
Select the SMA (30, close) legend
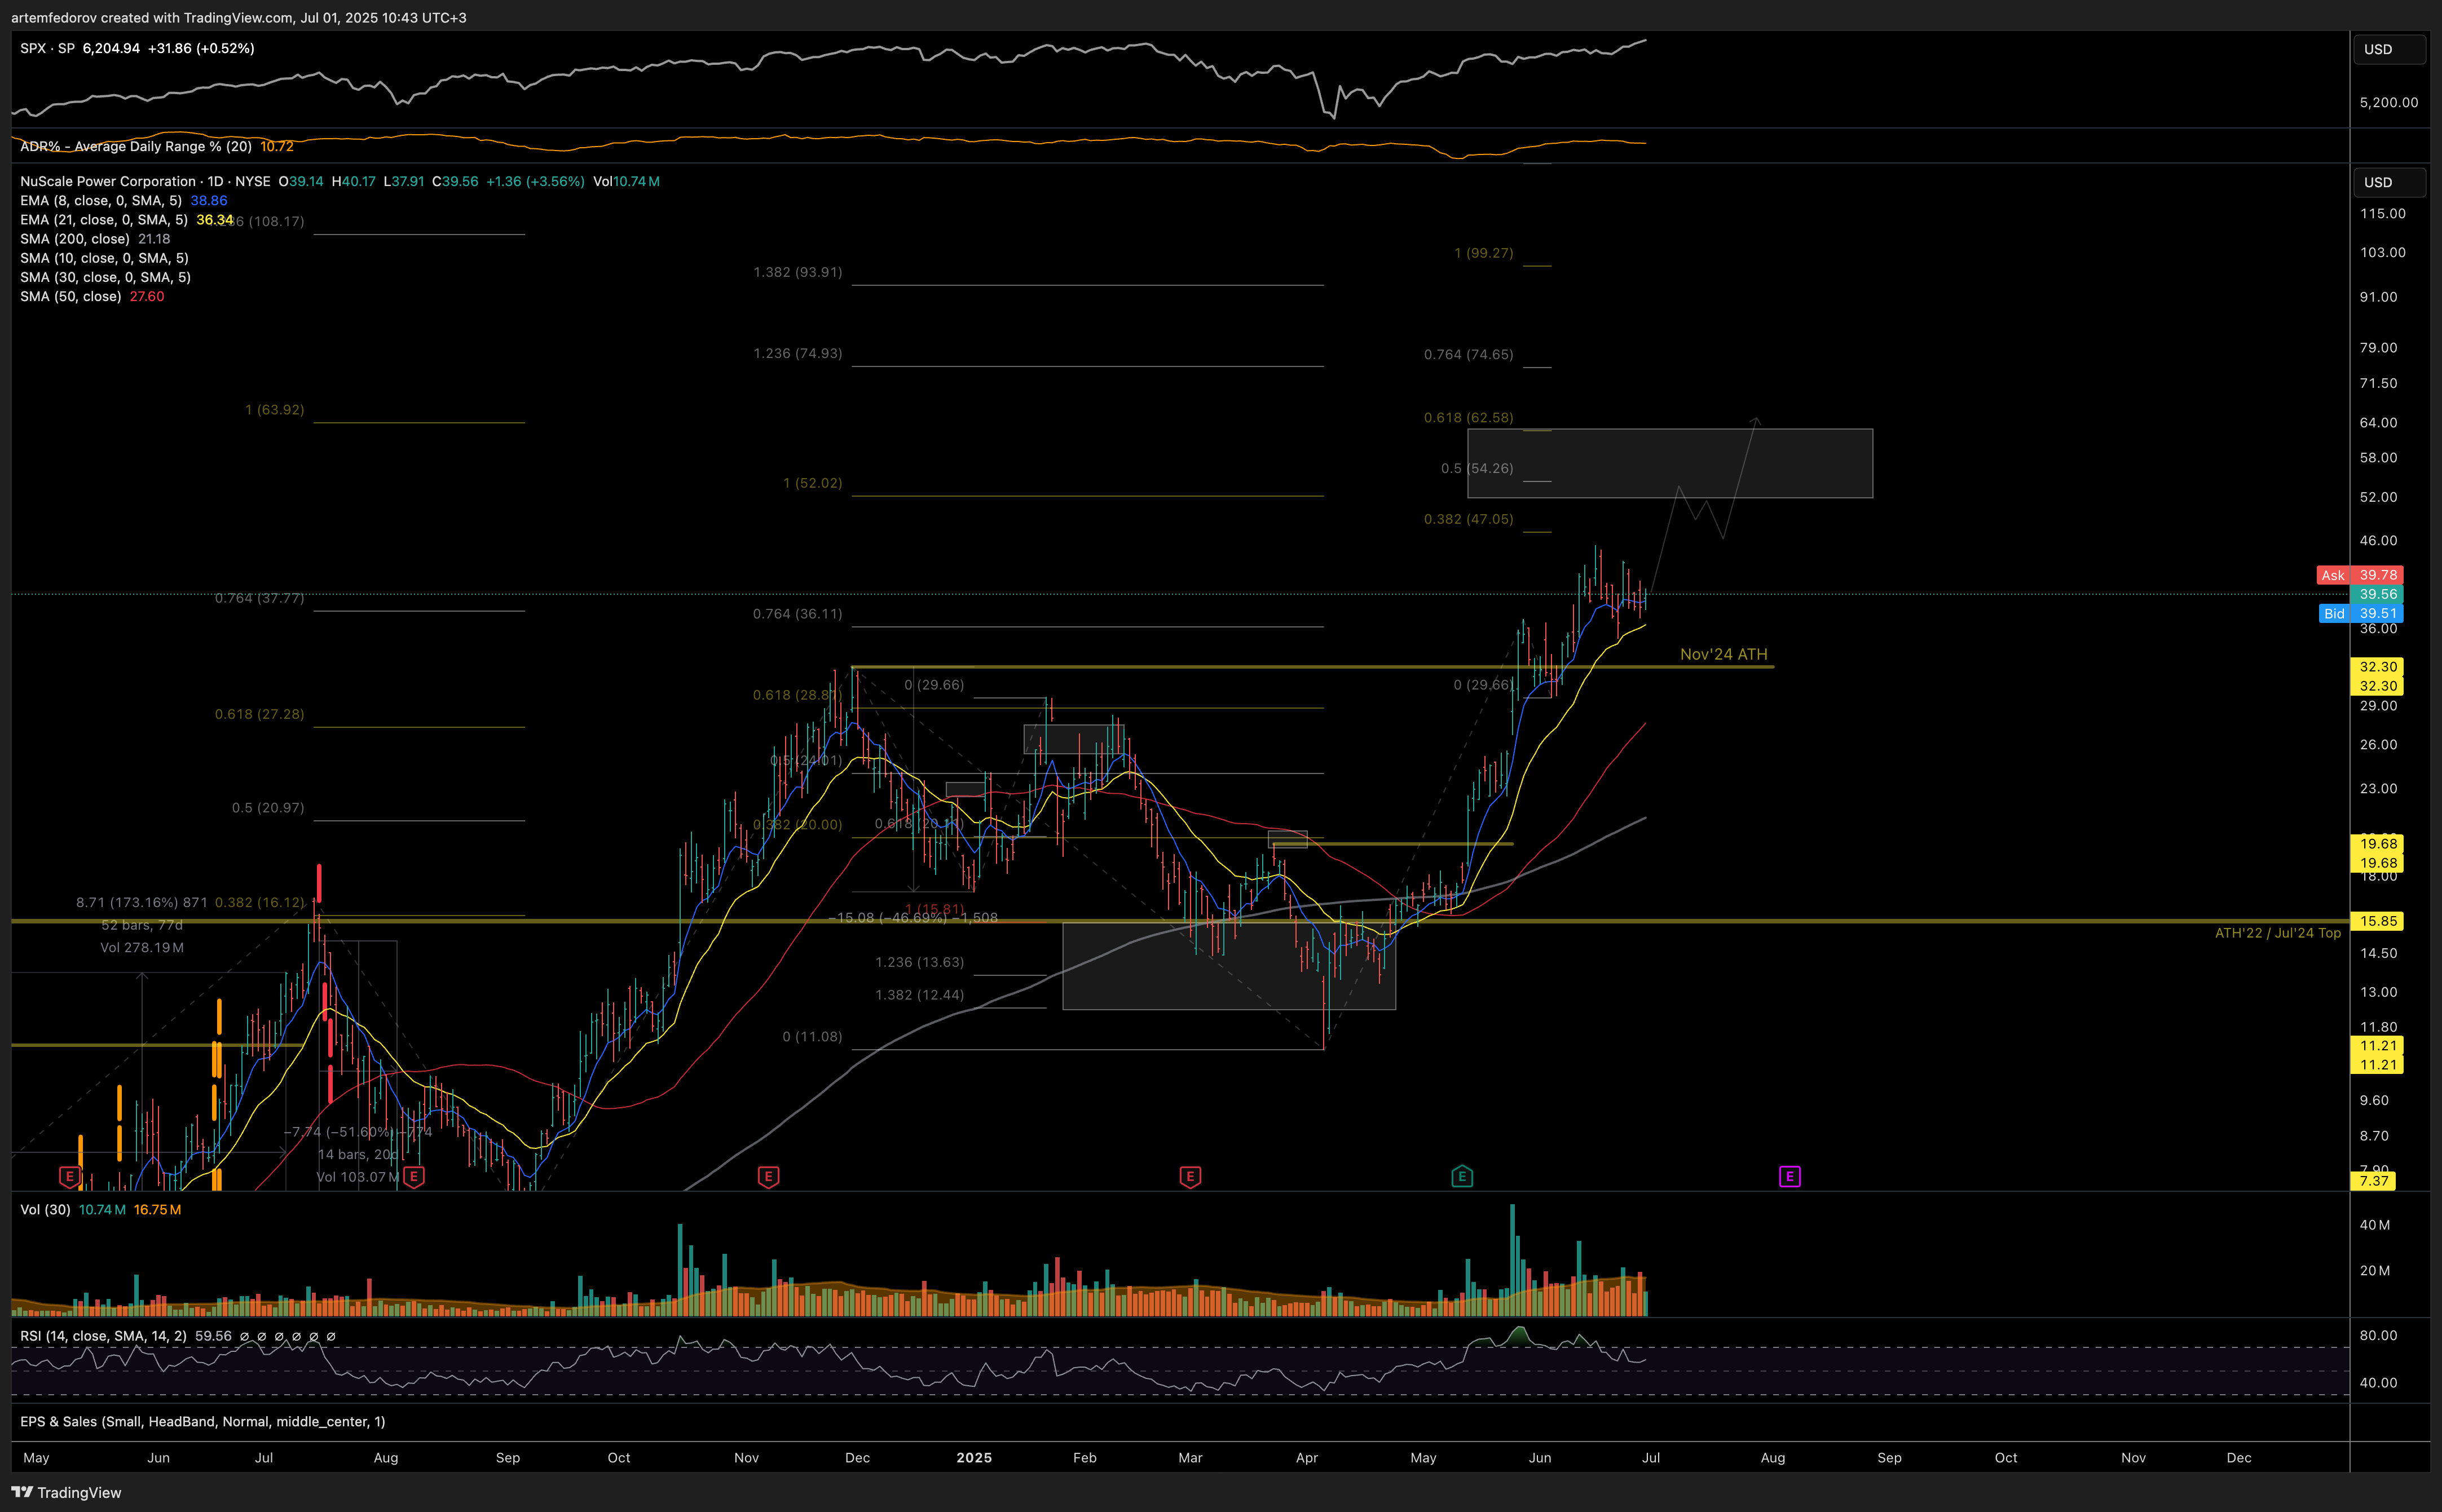click(x=105, y=277)
